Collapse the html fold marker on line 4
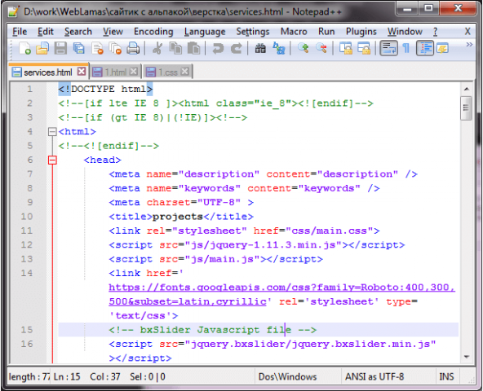Image resolution: width=483 pixels, height=391 pixels. click(52, 132)
